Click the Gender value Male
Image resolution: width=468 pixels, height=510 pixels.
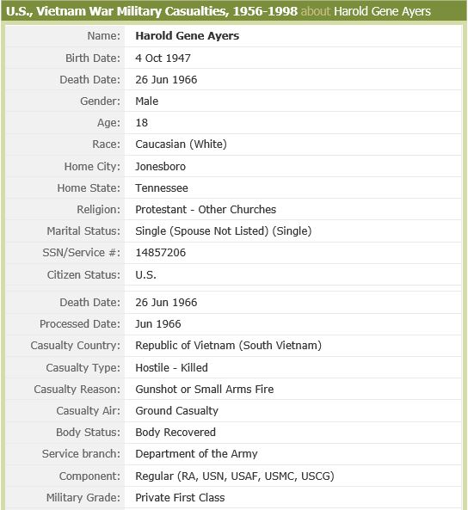147,101
